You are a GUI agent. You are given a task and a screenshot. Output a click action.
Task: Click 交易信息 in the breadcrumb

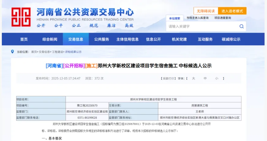coord(44,52)
